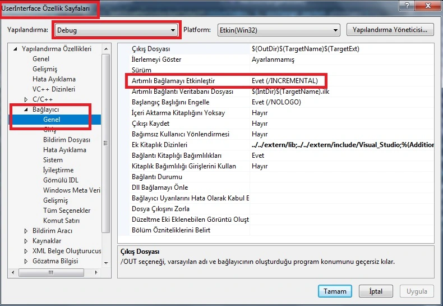This screenshot has height=306, width=443.
Task: Expand the C/C++ tree node
Action: pos(26,99)
